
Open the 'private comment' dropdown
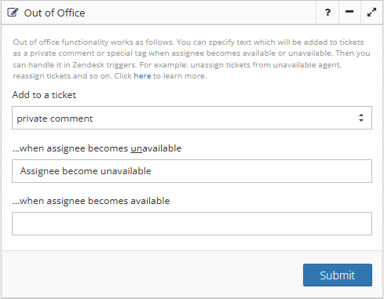click(x=192, y=118)
